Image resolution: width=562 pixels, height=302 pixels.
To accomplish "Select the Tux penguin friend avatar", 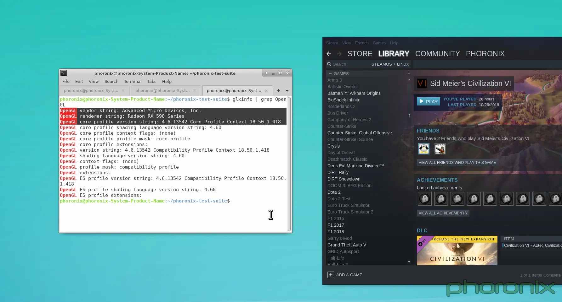I will (x=423, y=149).
